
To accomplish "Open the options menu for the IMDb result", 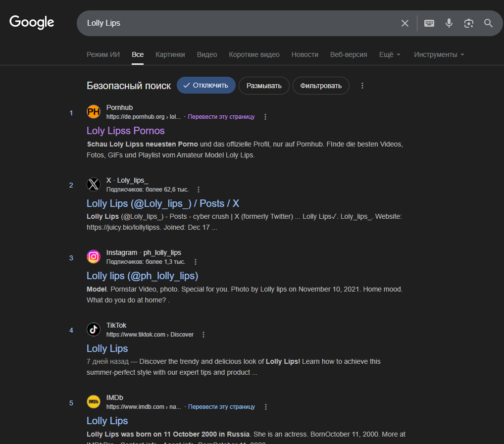I will 265,407.
